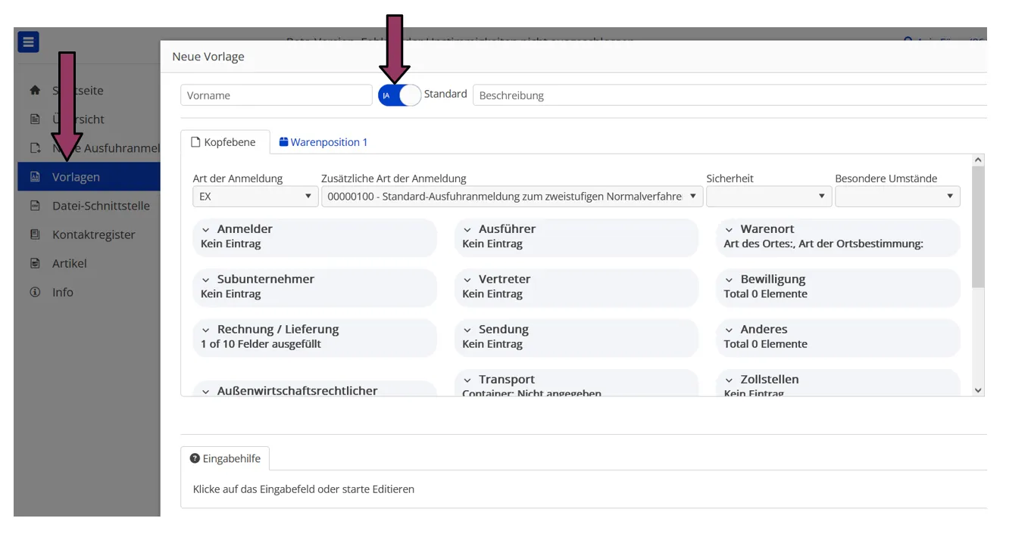Open the Besondere Umstände dropdown
Viewport: 1028px width, 543px height.
coord(897,197)
